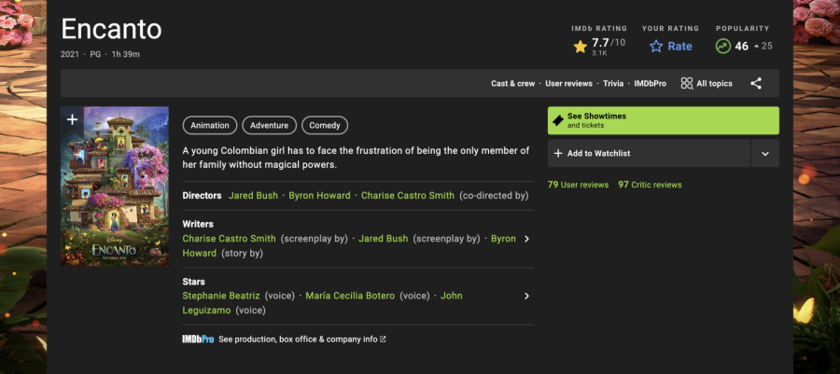Open director Charise Castro Smith's page

[x=408, y=195]
